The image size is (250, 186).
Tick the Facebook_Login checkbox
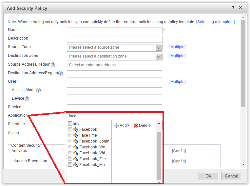click(70, 141)
